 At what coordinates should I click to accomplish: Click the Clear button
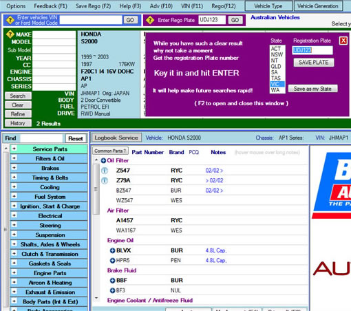tap(18, 105)
